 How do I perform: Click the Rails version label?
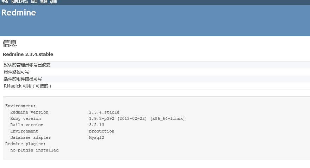[x=27, y=125]
